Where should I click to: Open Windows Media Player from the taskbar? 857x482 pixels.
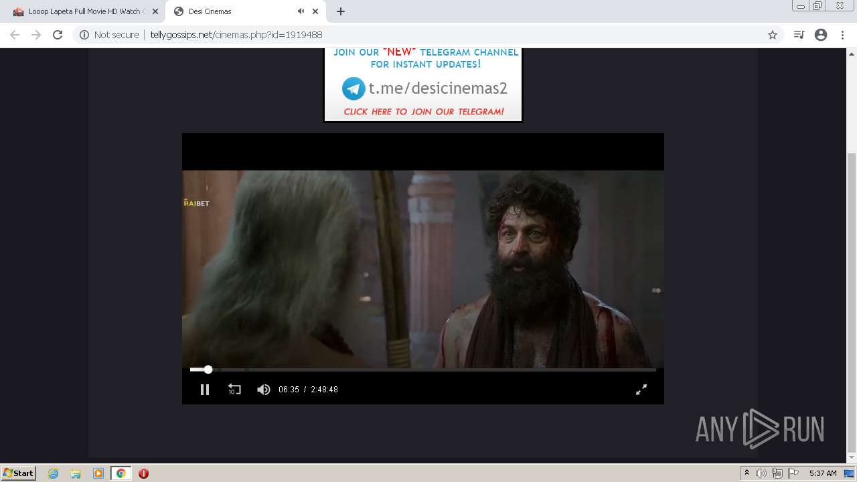[98, 473]
